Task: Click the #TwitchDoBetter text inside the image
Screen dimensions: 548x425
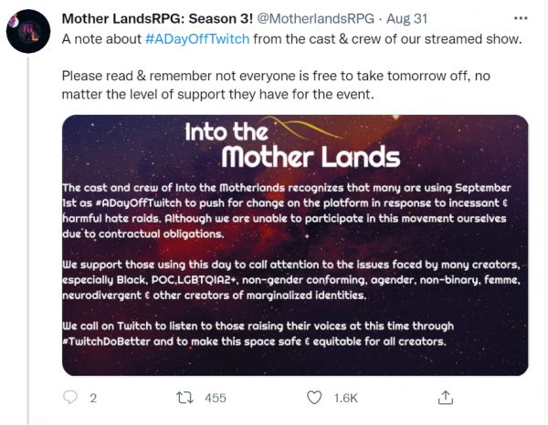Action: (111, 341)
